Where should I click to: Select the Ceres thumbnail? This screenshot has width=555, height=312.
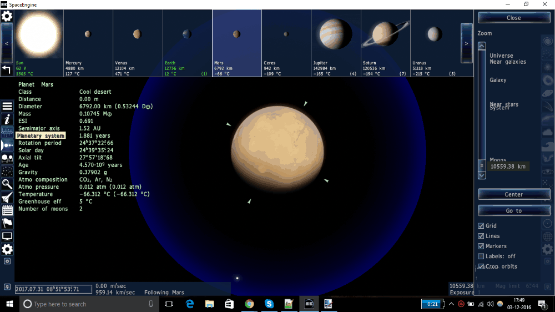point(286,43)
